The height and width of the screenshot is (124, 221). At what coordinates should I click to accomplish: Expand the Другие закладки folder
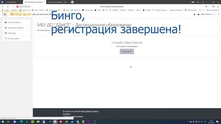[x=213, y=10]
